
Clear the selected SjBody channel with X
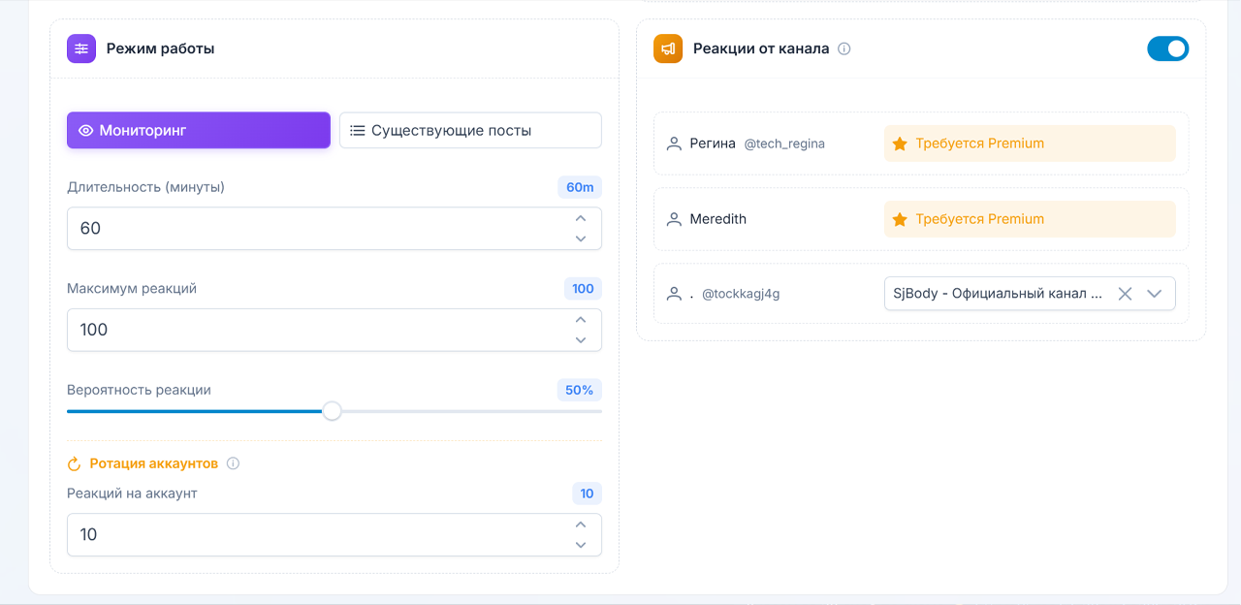tap(1125, 294)
